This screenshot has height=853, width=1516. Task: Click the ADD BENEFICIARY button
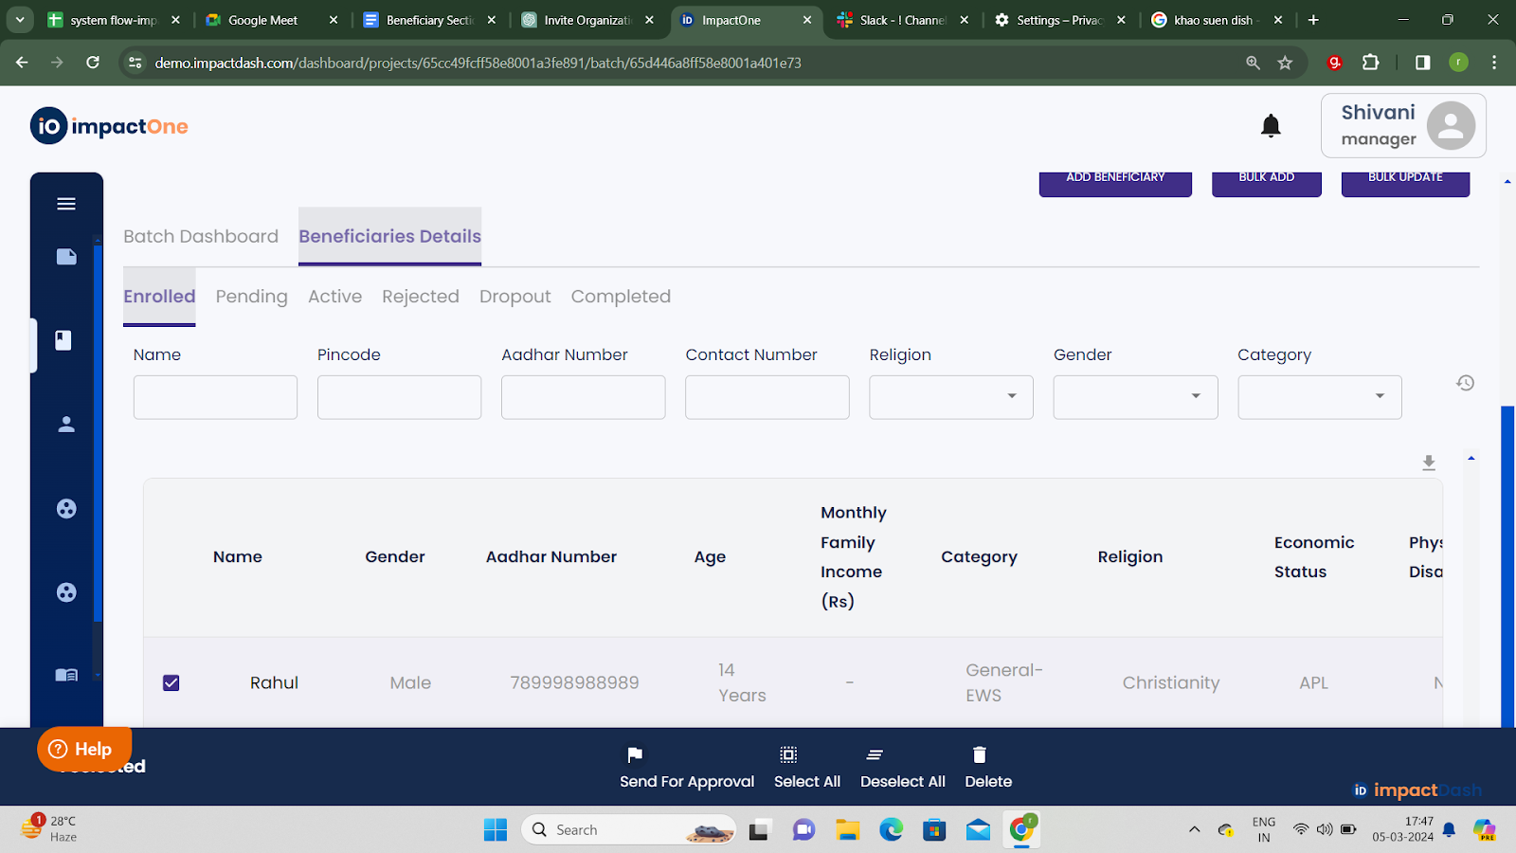point(1115,183)
